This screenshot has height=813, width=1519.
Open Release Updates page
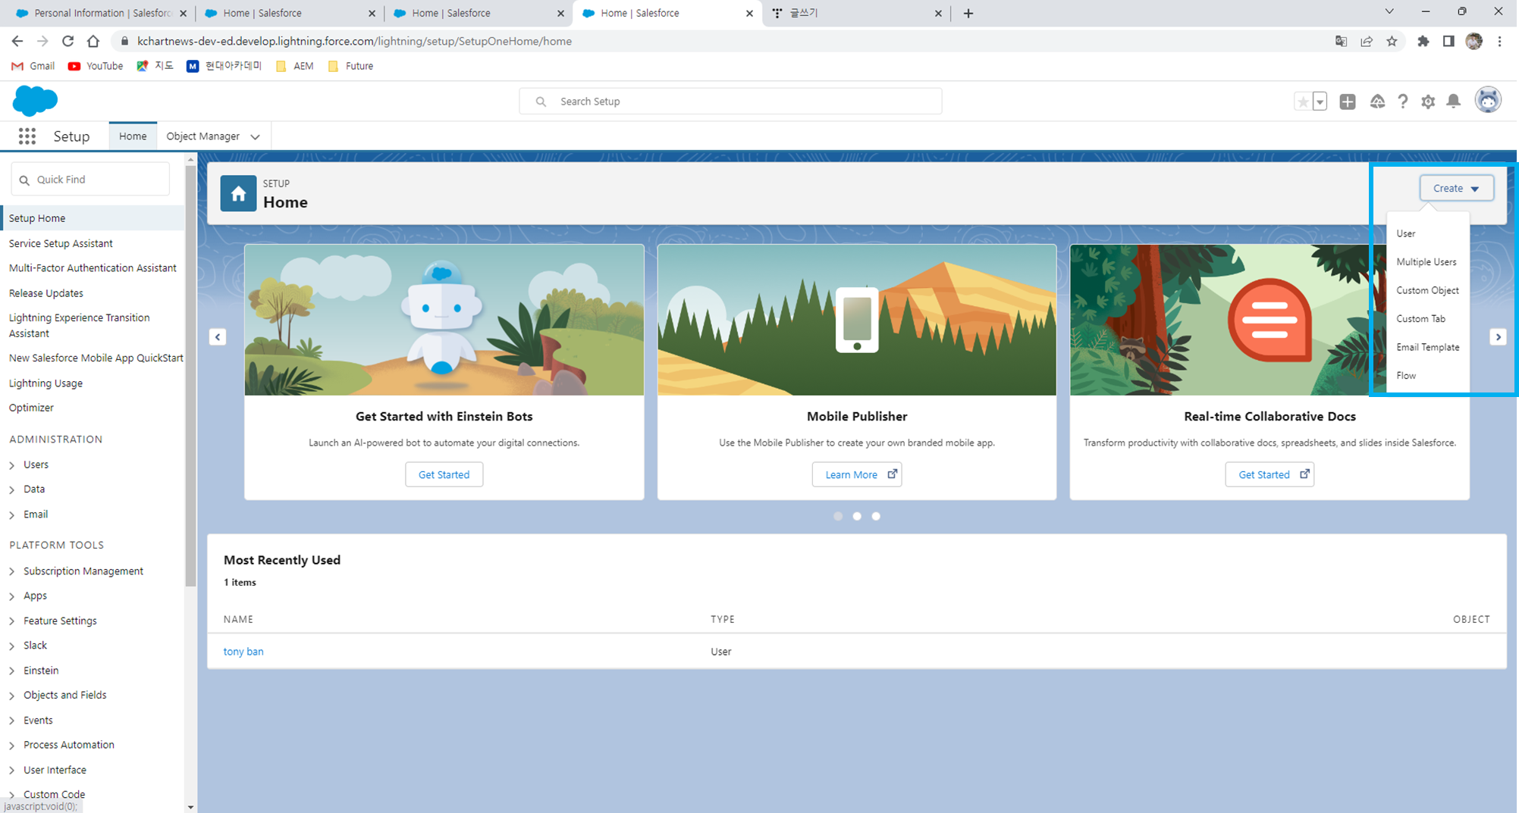(46, 293)
